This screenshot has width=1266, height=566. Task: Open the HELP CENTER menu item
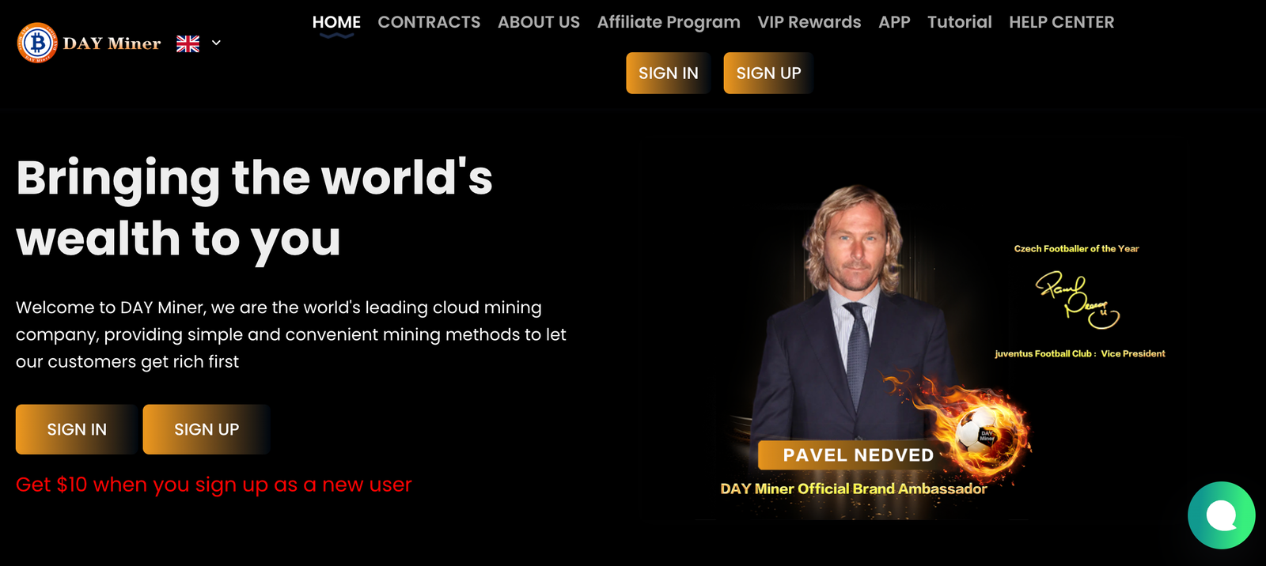1061,22
